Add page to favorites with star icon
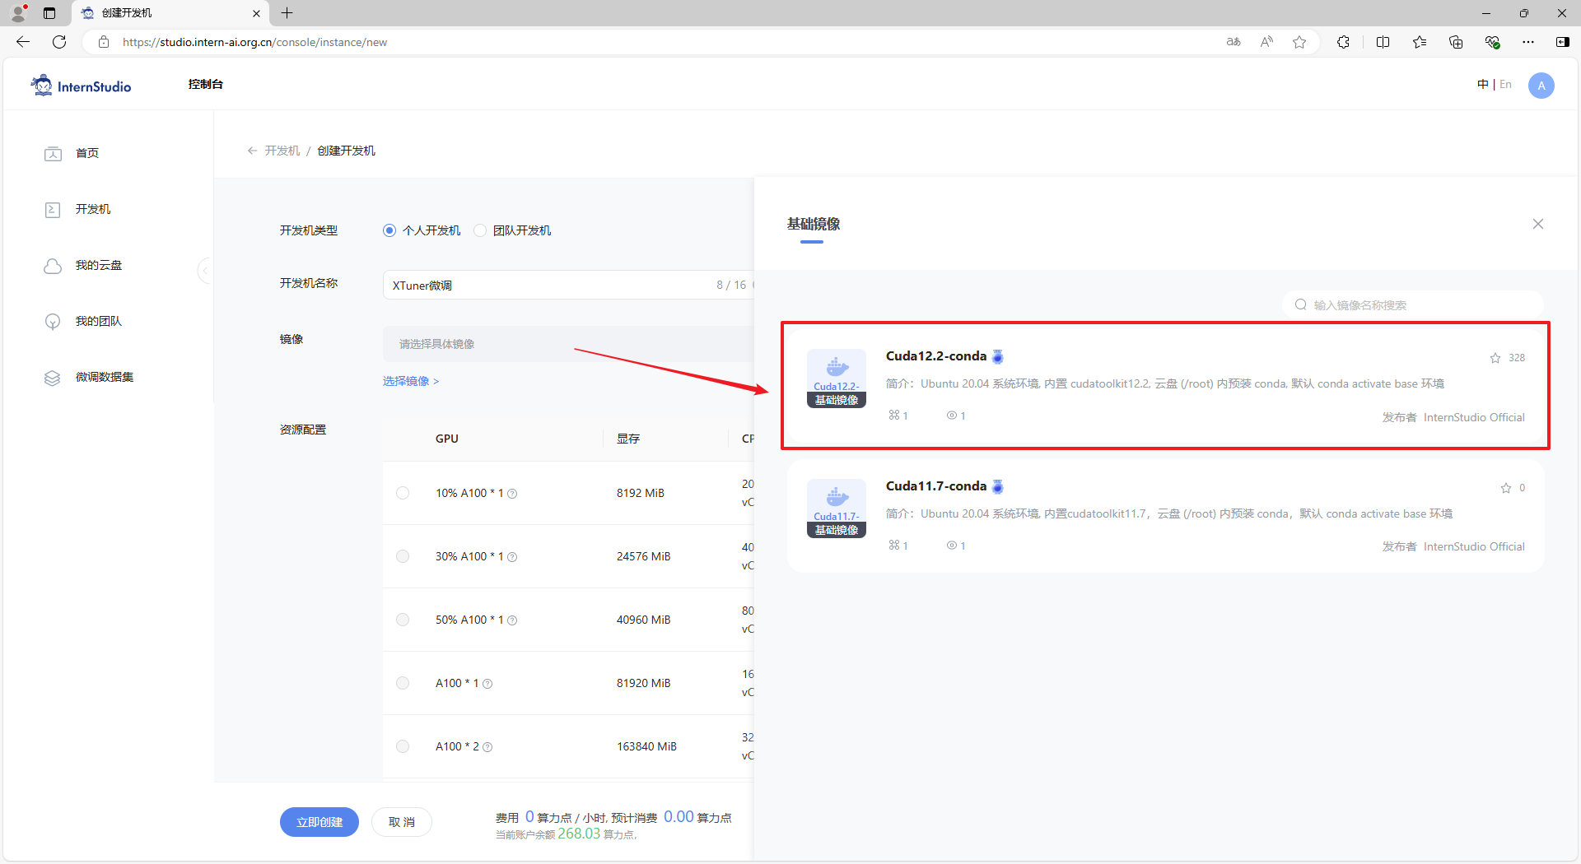1581x864 pixels. pos(1299,42)
